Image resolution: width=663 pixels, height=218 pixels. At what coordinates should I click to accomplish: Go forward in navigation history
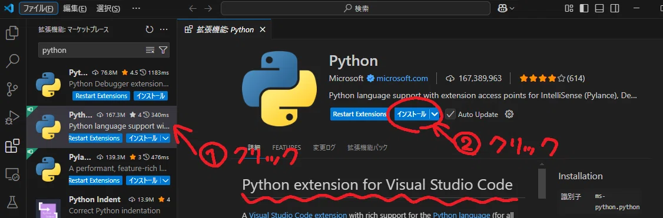(x=208, y=8)
